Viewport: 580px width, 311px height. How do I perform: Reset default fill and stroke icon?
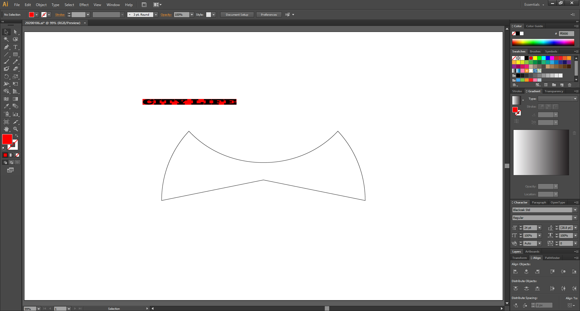(4, 148)
